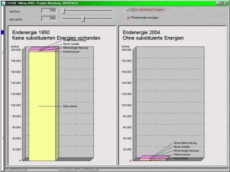Click Heizwärme label in 2004 chart
This screenshot has width=230, height=172.
pyautogui.click(x=180, y=158)
